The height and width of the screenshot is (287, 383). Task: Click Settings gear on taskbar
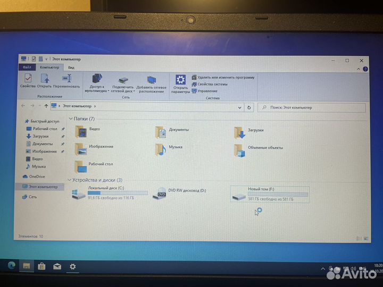72,266
